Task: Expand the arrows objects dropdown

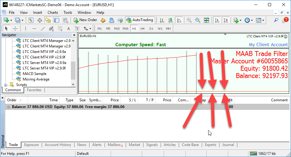Action: point(90,29)
